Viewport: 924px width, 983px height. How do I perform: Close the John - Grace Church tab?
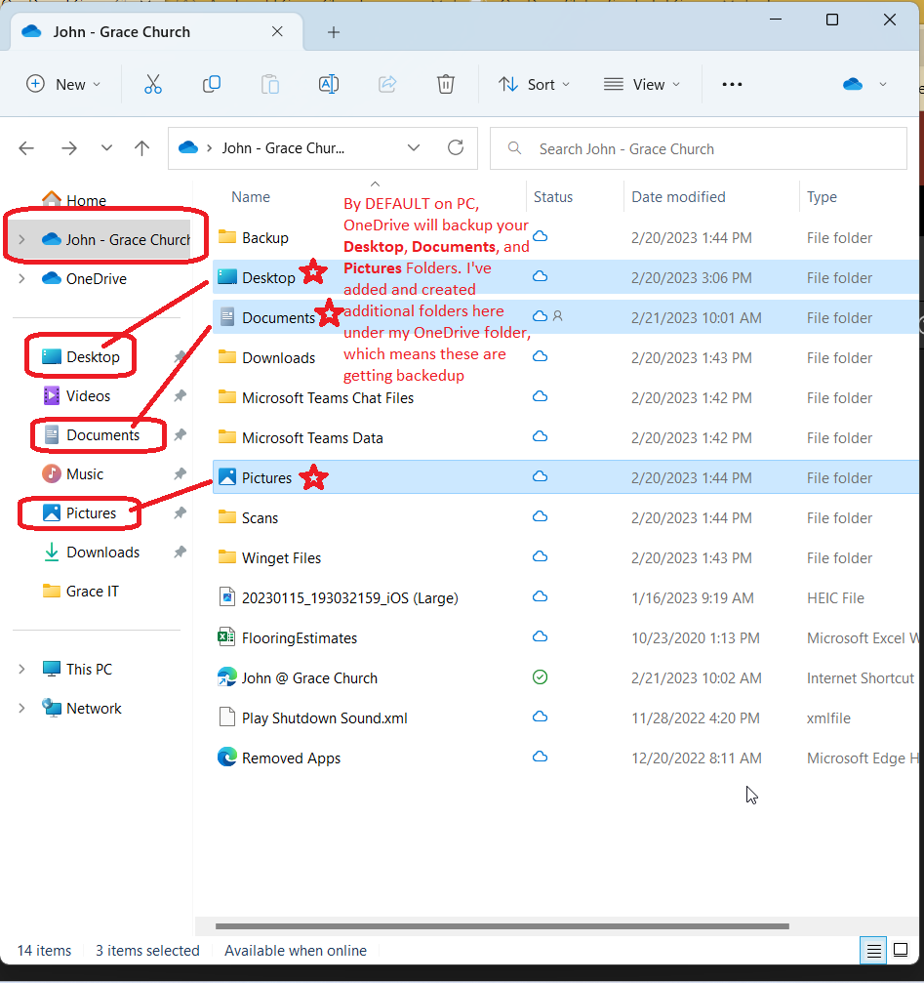coord(277,31)
